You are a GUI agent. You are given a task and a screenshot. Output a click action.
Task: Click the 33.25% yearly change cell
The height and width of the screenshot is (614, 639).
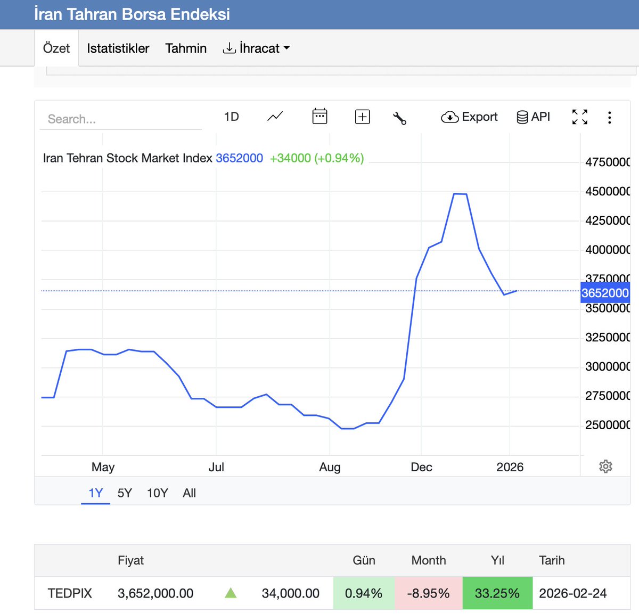[x=497, y=593]
